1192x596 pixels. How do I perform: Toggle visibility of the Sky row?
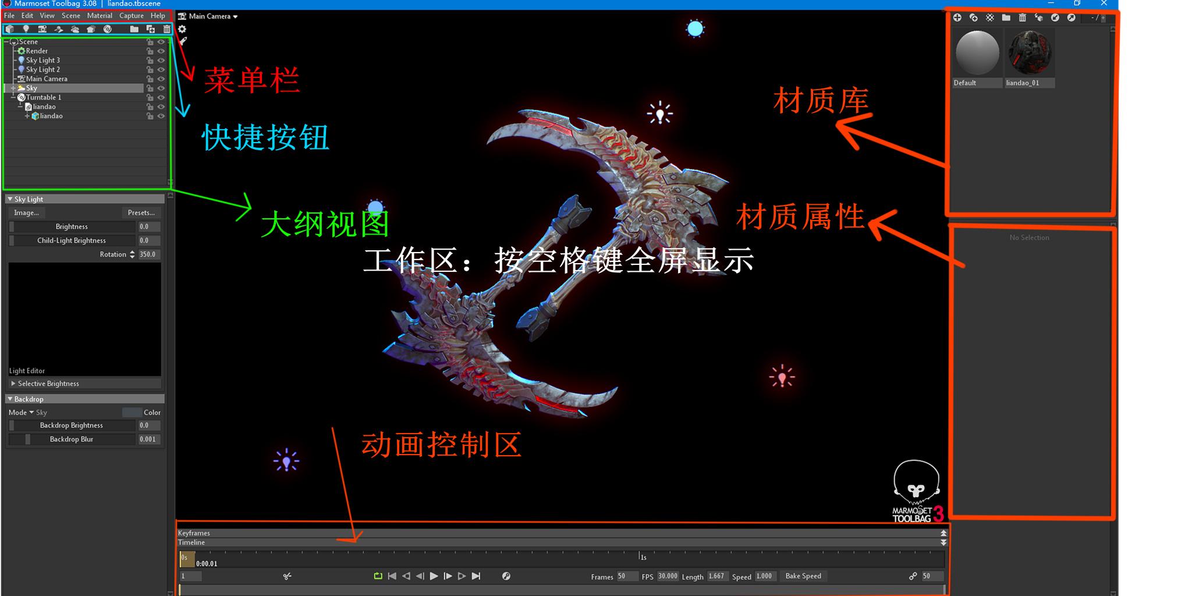point(161,88)
